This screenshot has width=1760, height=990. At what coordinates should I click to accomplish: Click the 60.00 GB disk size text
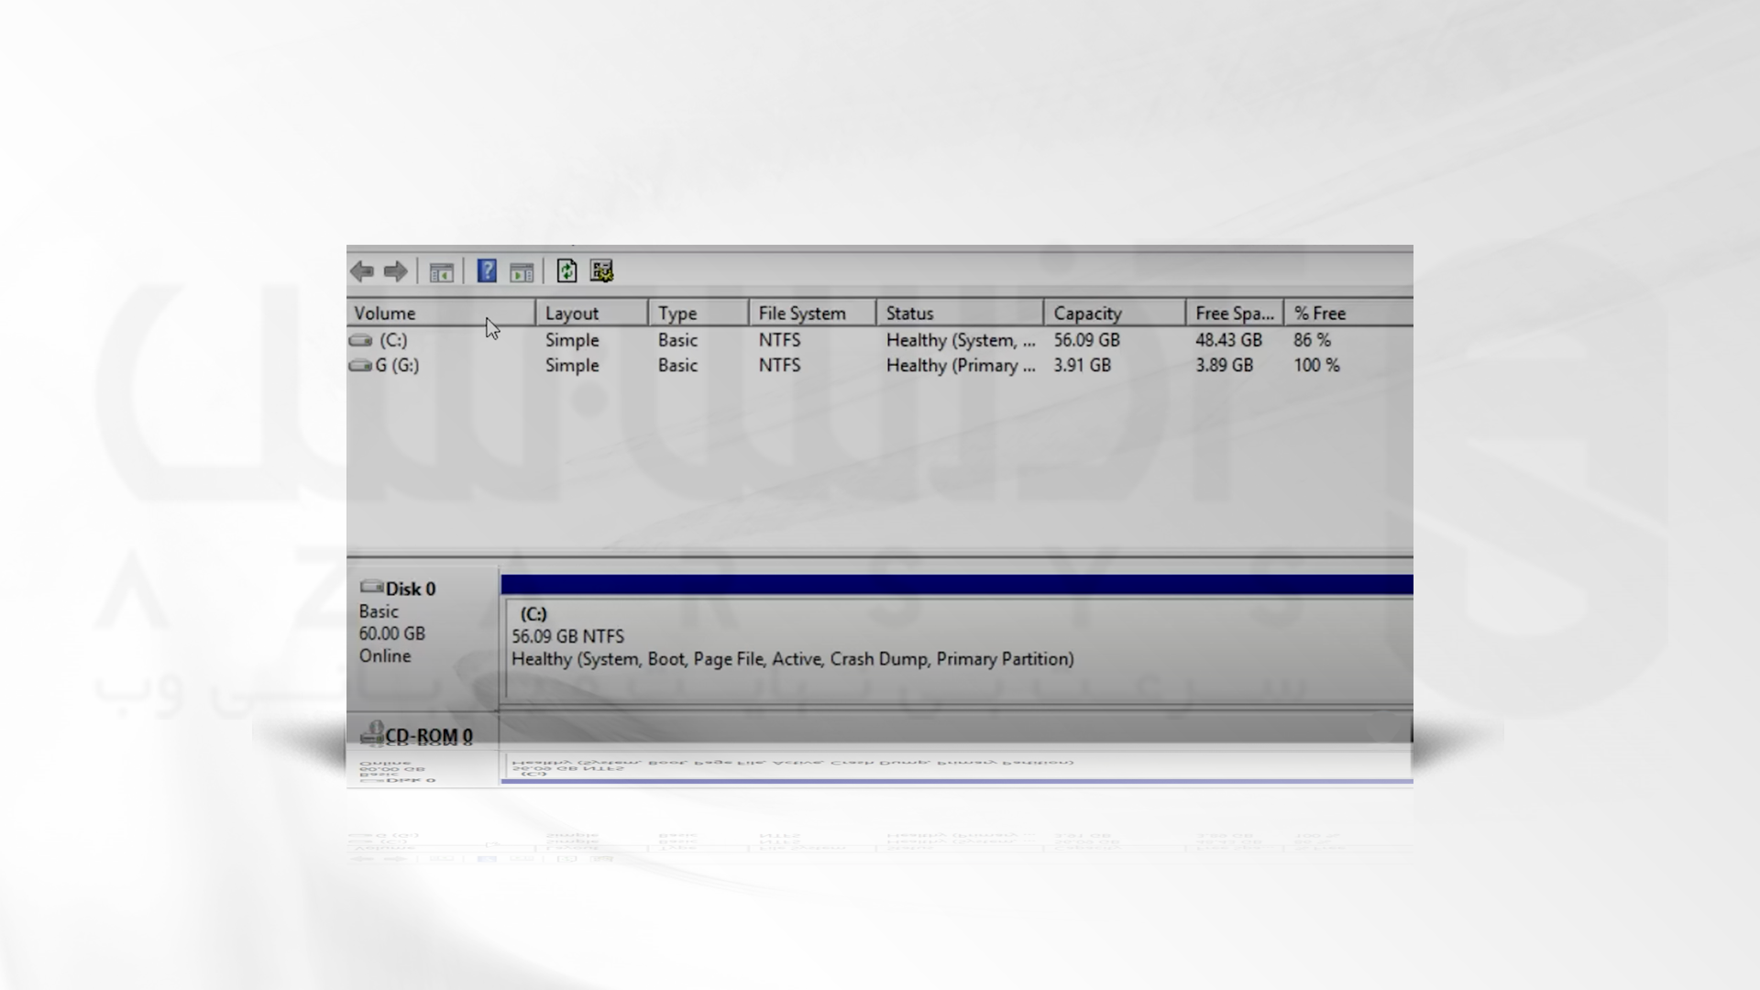392,633
